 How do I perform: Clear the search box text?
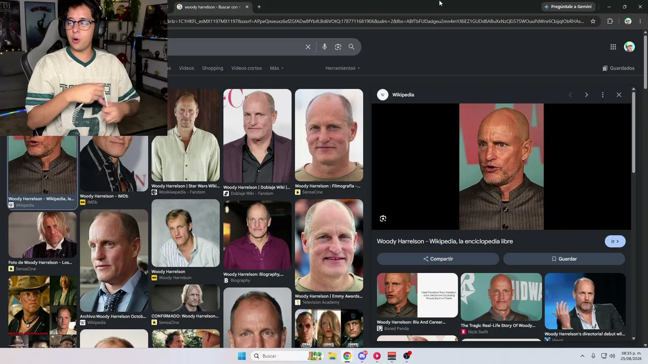click(308, 47)
